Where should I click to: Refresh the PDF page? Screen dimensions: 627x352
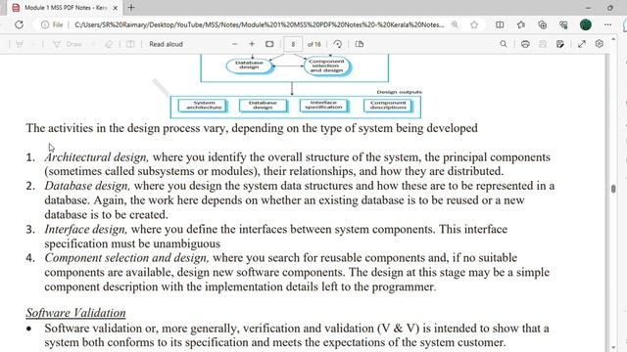[19, 24]
